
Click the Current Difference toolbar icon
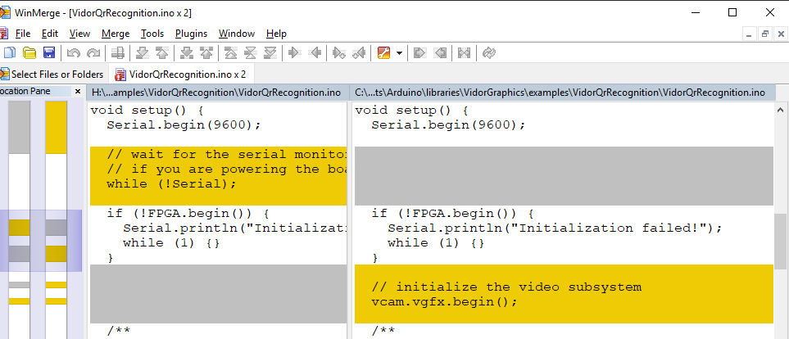click(250, 52)
